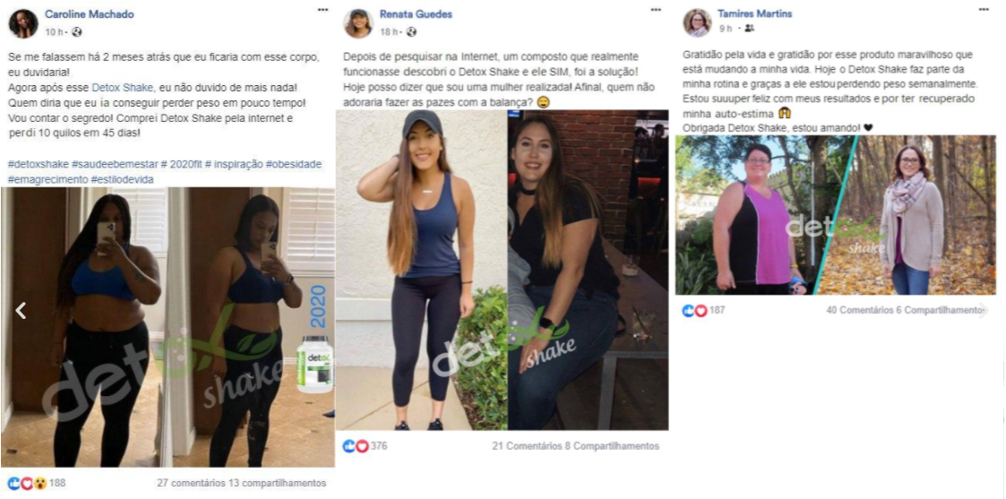Click the reaction icons beside 187
This screenshot has height=499, width=1006.
point(695,311)
